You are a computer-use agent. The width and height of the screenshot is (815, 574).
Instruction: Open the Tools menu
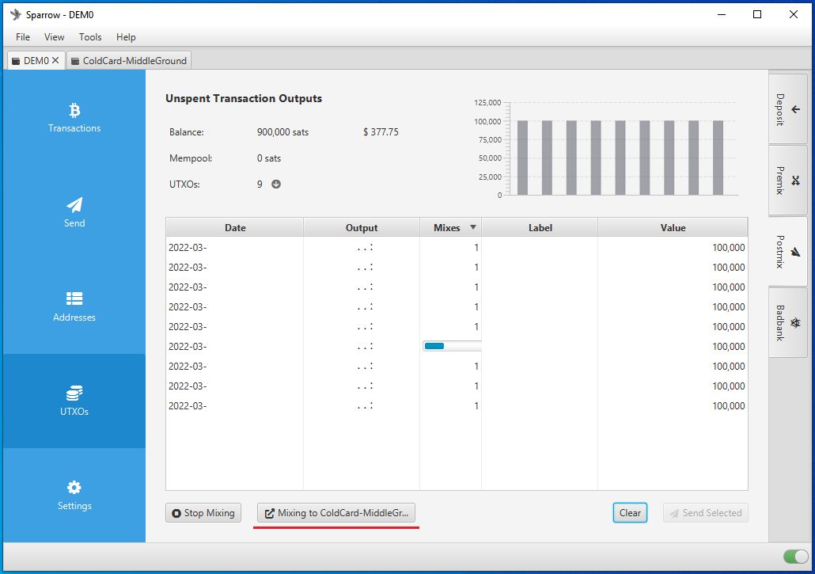point(90,37)
